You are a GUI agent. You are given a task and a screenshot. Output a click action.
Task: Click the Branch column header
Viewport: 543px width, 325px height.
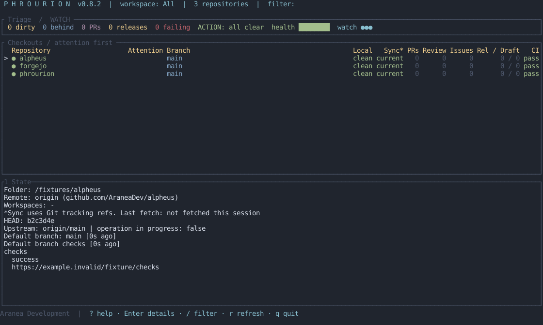178,50
